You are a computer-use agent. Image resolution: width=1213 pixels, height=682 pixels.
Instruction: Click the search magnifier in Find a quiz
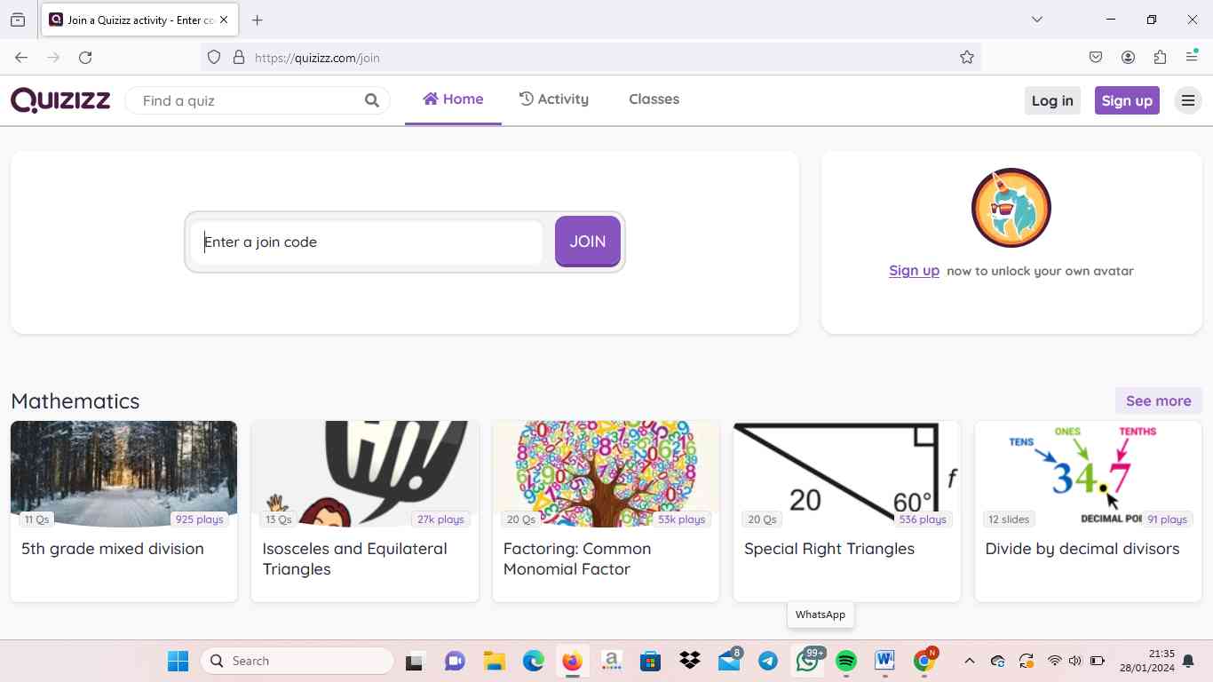click(372, 100)
